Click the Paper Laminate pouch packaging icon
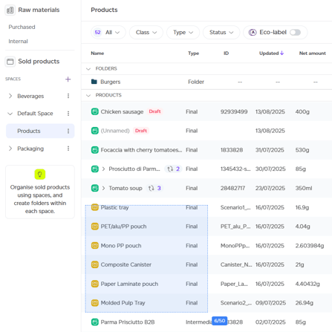The width and height of the screenshot is (332, 332). point(95,284)
